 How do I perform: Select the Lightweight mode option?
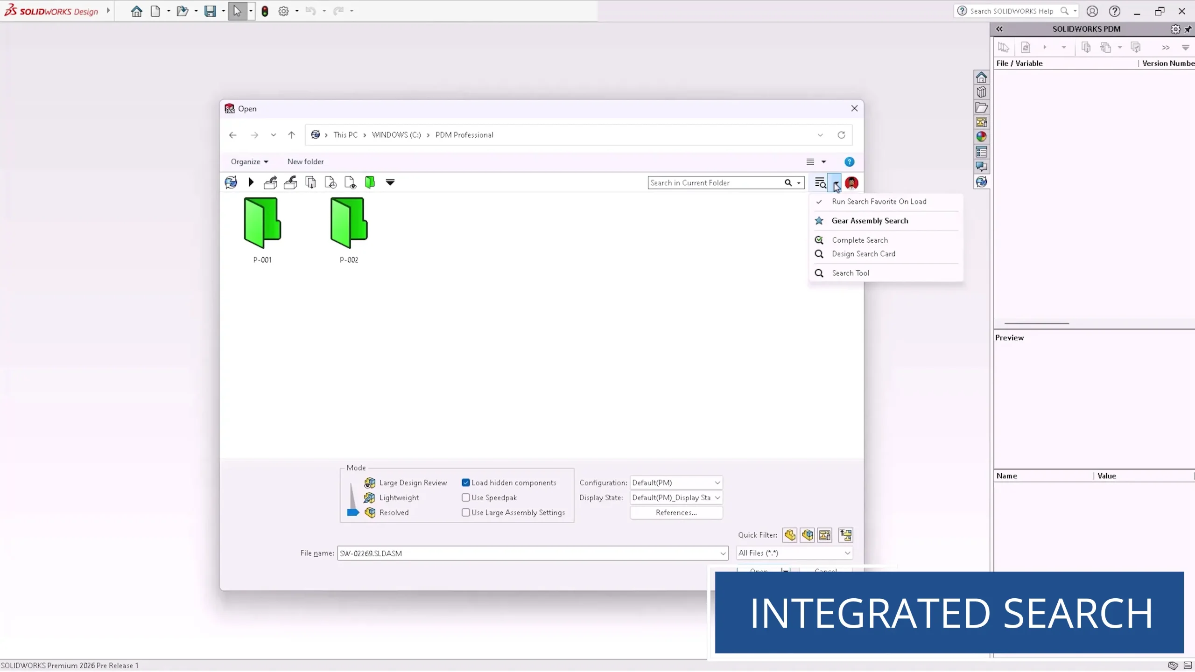pyautogui.click(x=398, y=497)
